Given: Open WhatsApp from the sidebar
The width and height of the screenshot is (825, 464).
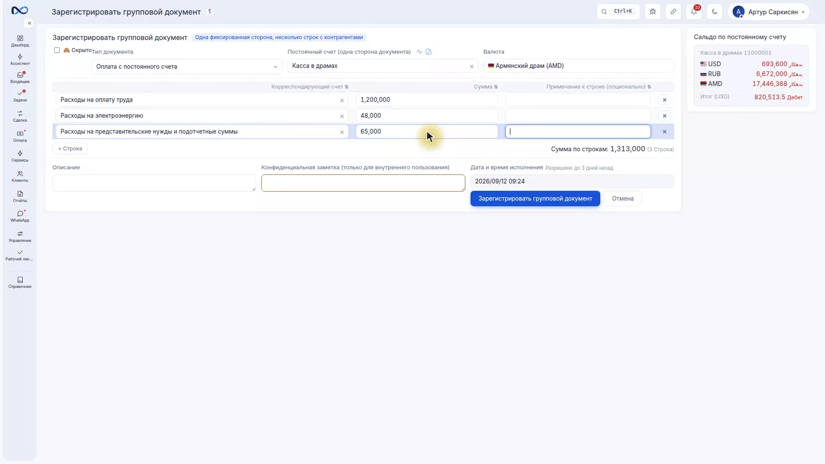Looking at the screenshot, I should click(x=20, y=217).
